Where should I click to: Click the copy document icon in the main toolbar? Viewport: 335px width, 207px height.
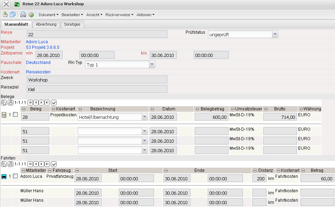(13, 15)
